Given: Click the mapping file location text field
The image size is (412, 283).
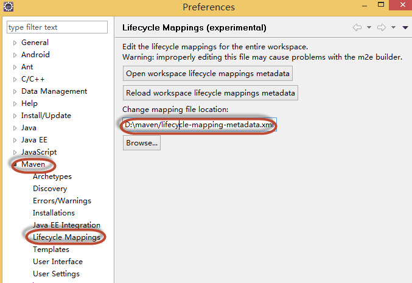Looking at the screenshot, I should pyautogui.click(x=200, y=125).
